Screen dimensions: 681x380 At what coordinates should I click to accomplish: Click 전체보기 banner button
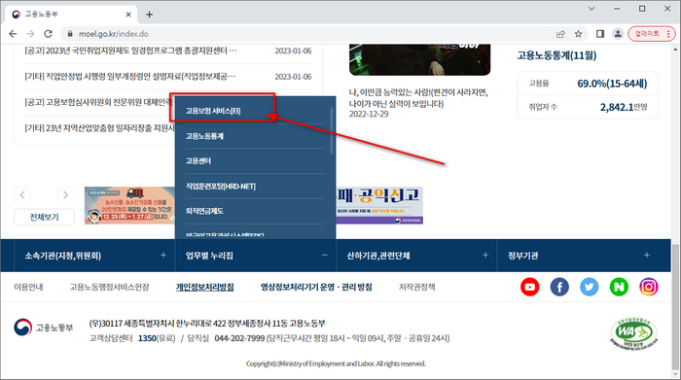pos(45,217)
